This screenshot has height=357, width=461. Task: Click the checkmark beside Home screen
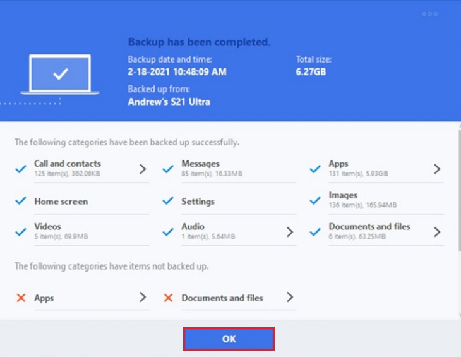click(x=21, y=200)
